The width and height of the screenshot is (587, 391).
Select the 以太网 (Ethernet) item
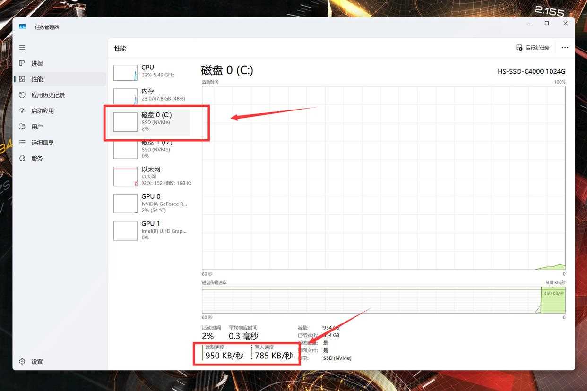[151, 176]
